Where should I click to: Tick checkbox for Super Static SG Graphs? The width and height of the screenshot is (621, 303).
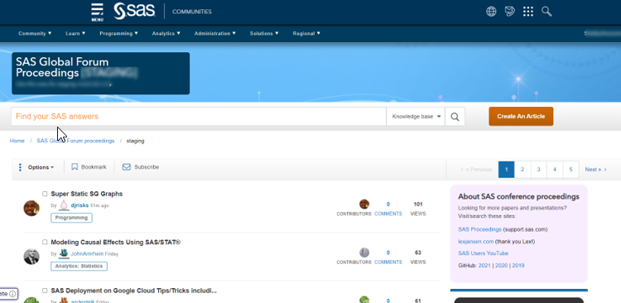coord(45,194)
